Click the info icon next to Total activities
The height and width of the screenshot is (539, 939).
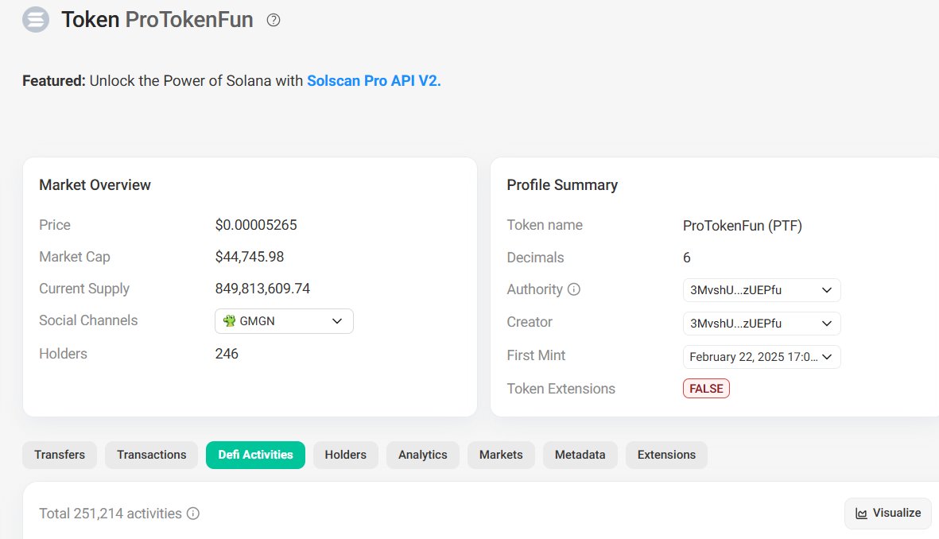[x=193, y=514]
